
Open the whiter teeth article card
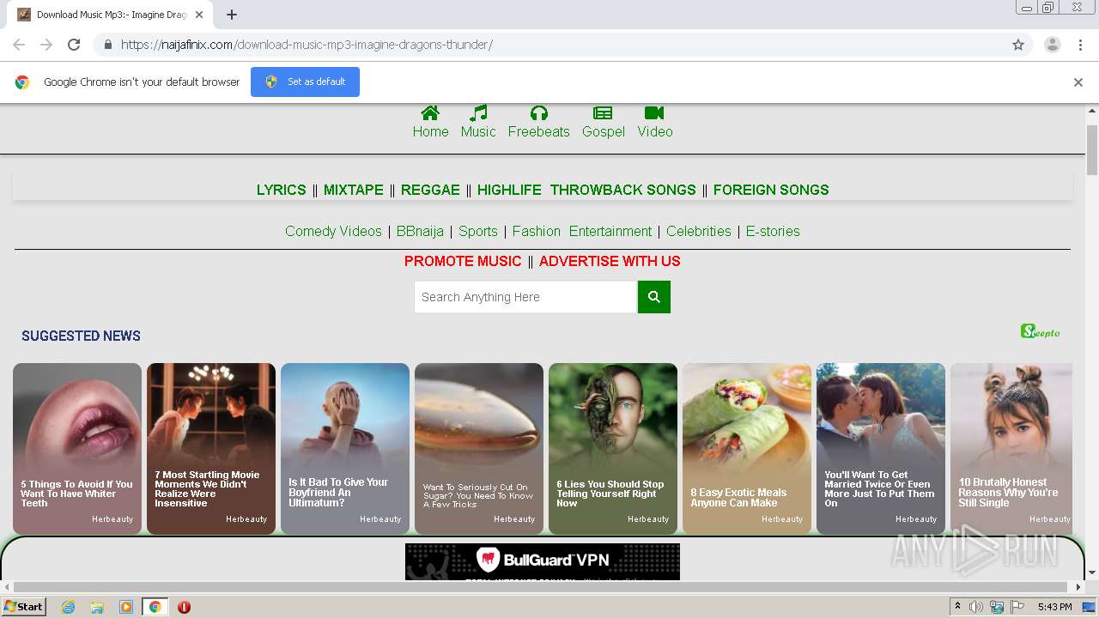(x=77, y=448)
